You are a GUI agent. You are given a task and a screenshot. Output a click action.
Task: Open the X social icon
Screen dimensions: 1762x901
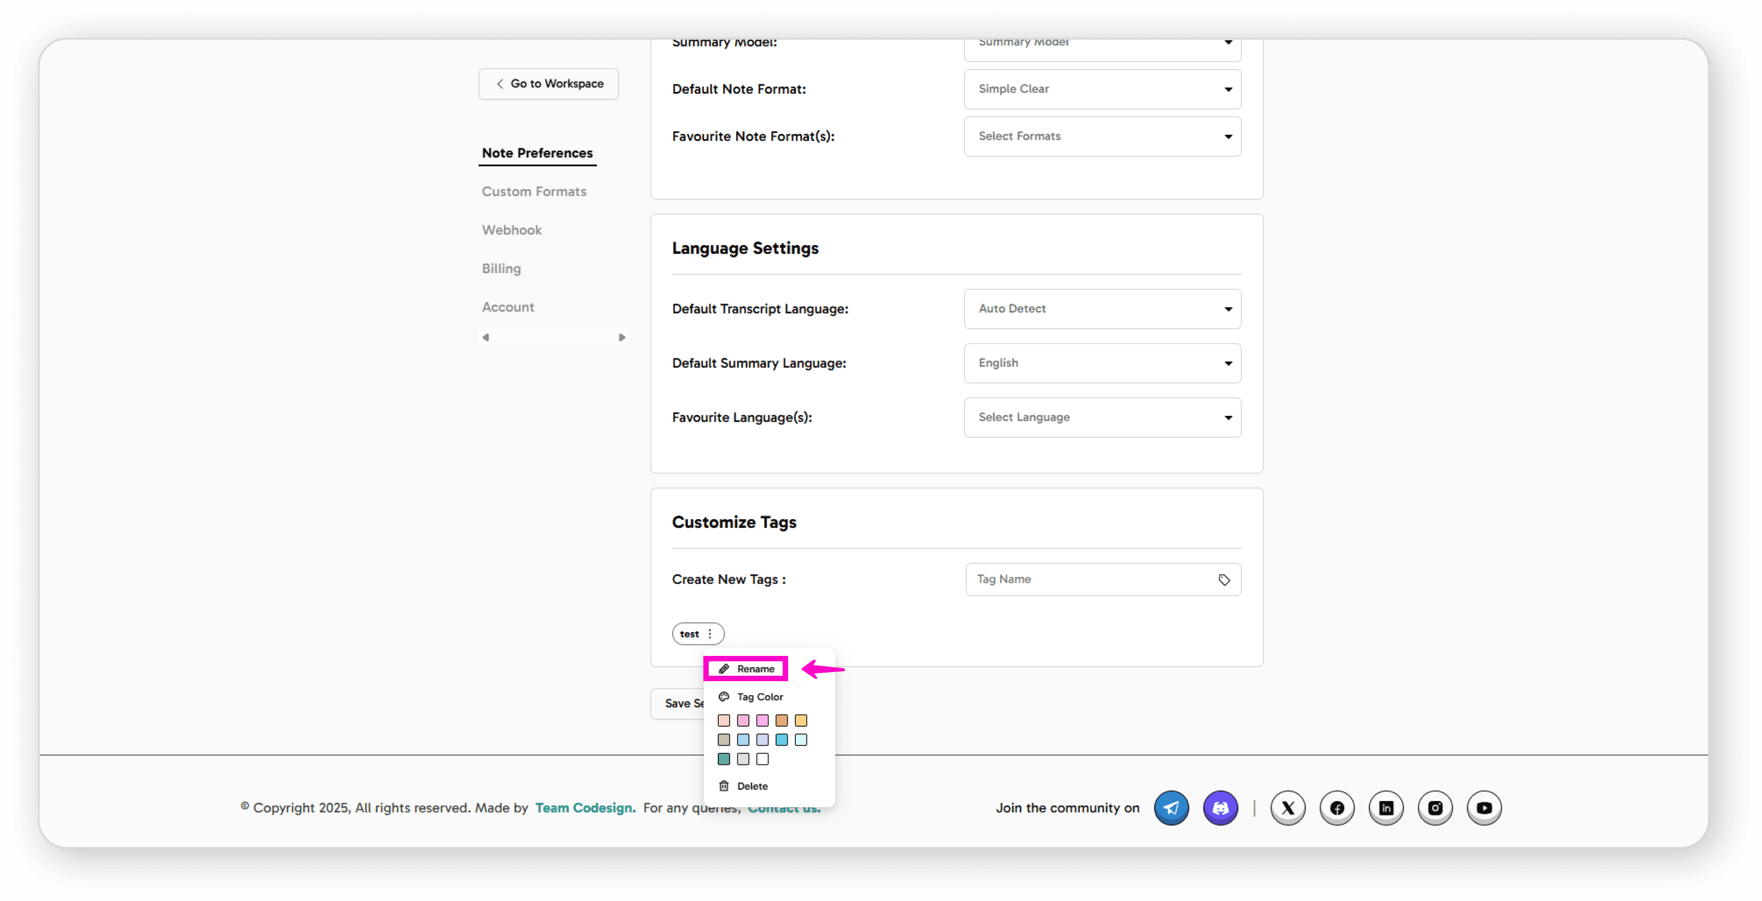(x=1287, y=807)
